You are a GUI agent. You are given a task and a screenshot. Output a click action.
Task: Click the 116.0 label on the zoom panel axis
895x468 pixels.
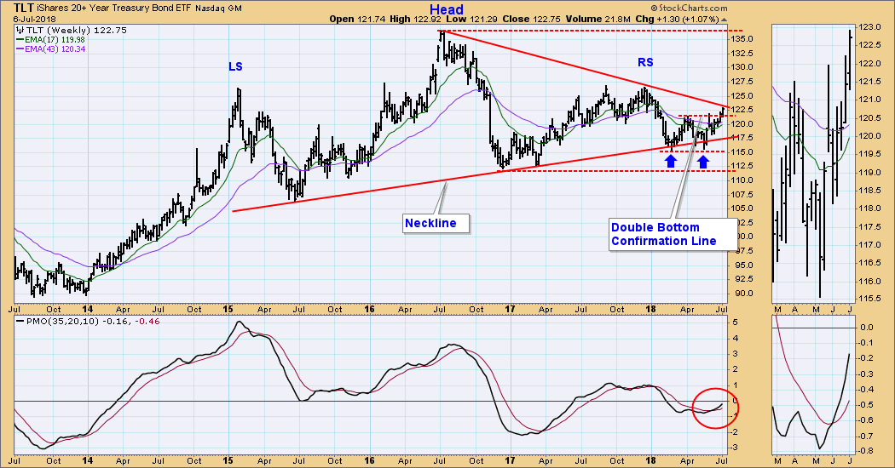pyautogui.click(x=870, y=282)
